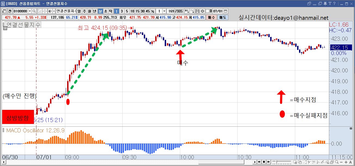
Task: Click the red 매수 buy button
Action: 211,17
